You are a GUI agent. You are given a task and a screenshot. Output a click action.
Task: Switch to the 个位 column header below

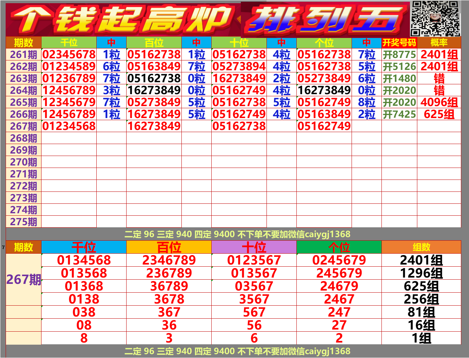click(339, 247)
